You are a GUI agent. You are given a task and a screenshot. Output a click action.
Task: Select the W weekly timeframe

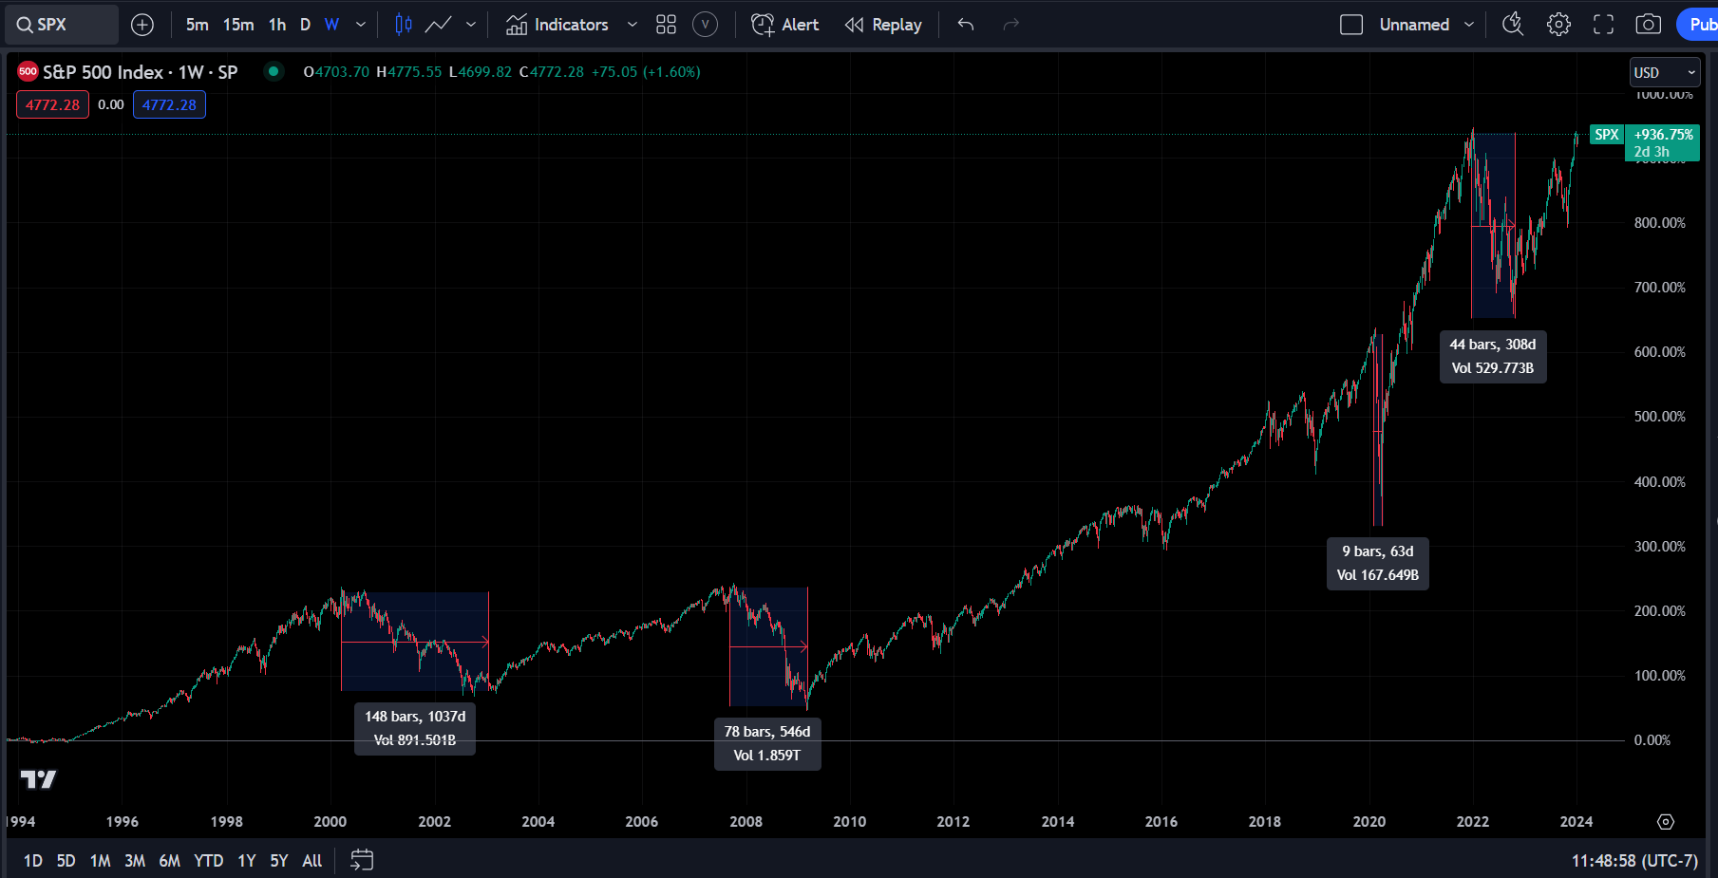pyautogui.click(x=331, y=25)
